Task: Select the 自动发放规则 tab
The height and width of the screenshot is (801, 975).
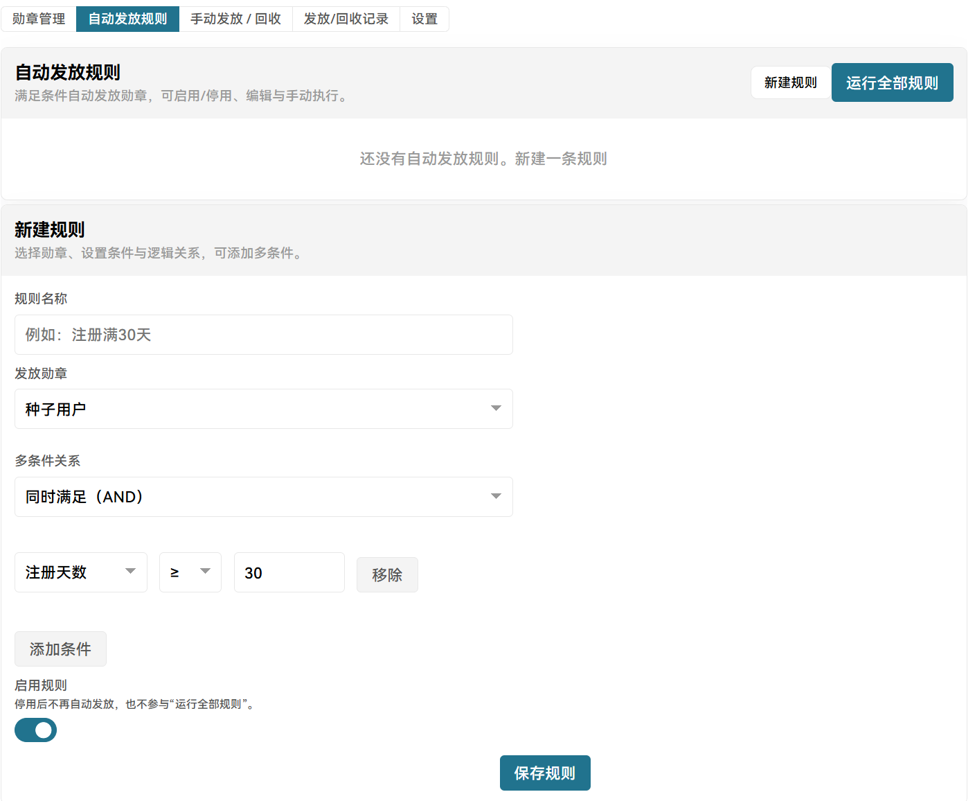Action: click(x=128, y=19)
